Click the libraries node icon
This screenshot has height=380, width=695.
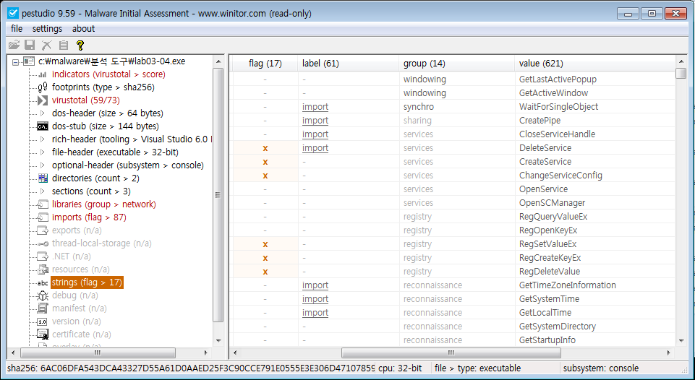(x=43, y=204)
